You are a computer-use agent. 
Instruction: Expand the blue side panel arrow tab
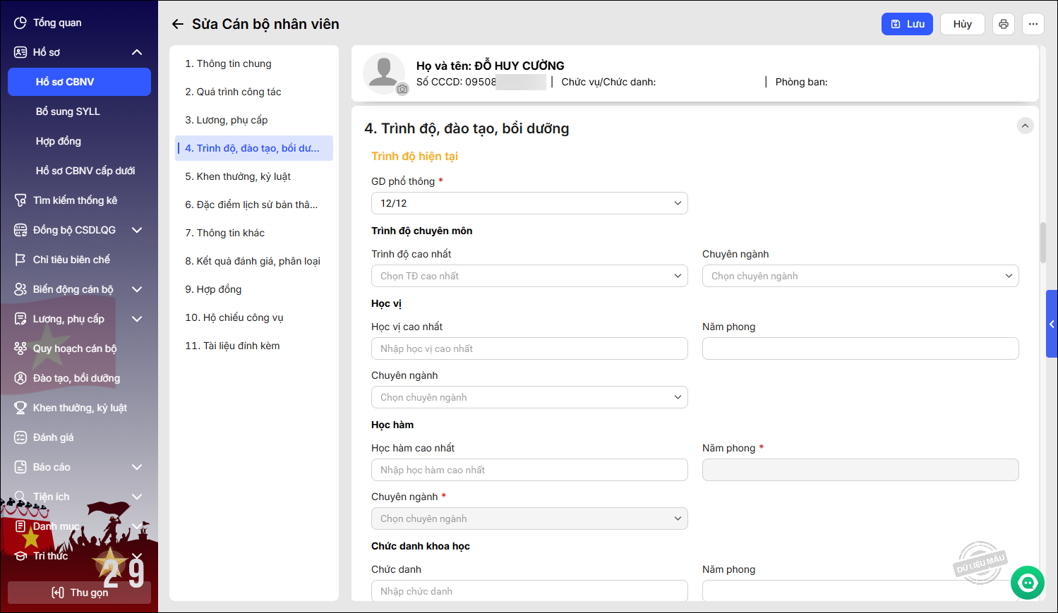[x=1052, y=324]
